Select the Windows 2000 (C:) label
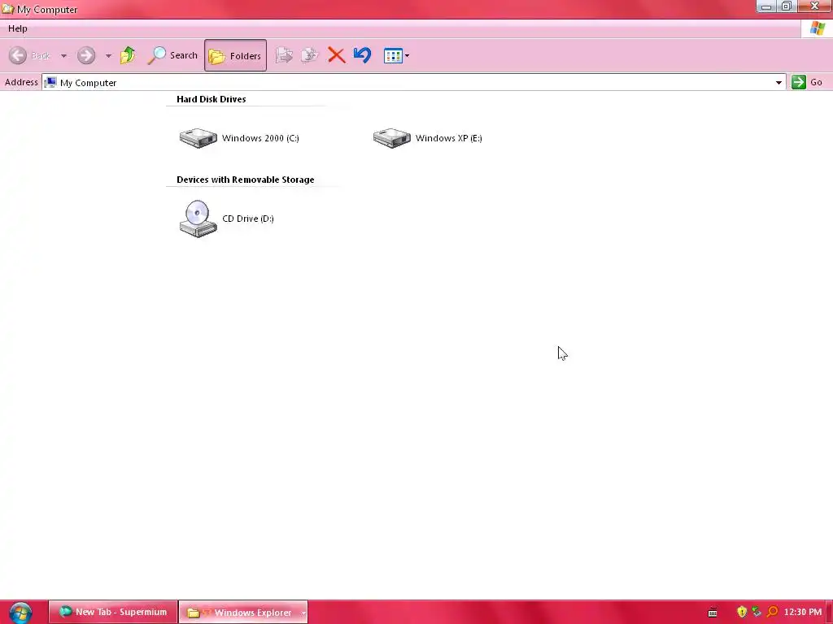833x624 pixels. coord(260,138)
